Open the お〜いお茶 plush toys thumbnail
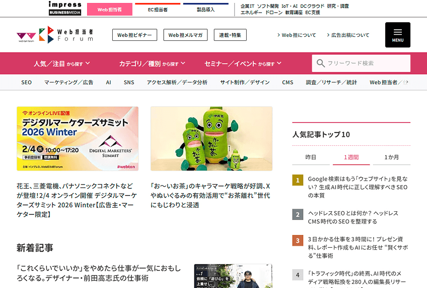 [x=211, y=139]
